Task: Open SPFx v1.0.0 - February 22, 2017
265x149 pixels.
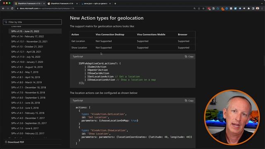Action: (x=28, y=133)
